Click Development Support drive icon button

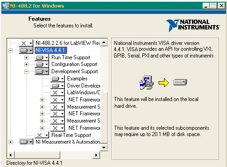(x=42, y=71)
